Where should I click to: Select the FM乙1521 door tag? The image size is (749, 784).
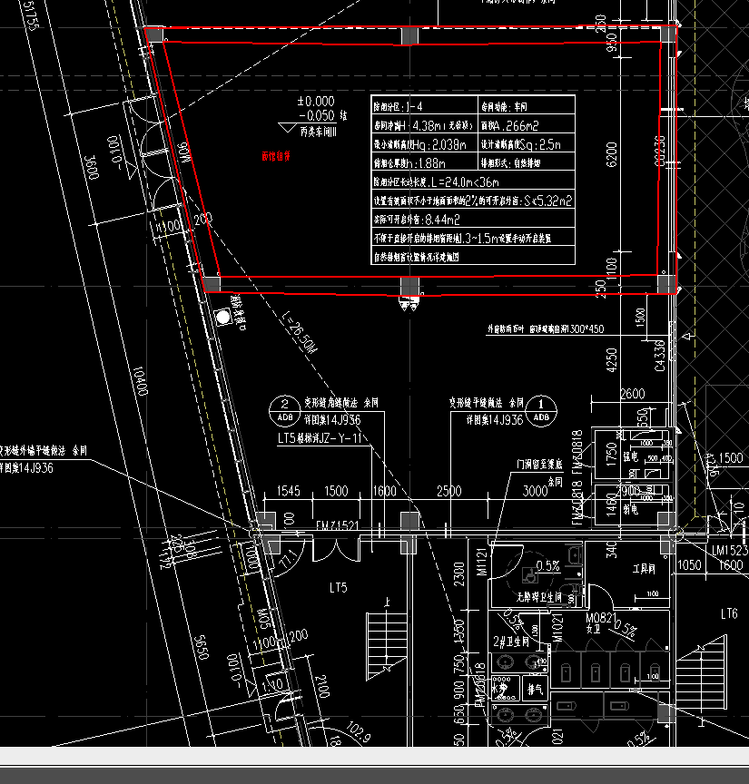pos(338,525)
